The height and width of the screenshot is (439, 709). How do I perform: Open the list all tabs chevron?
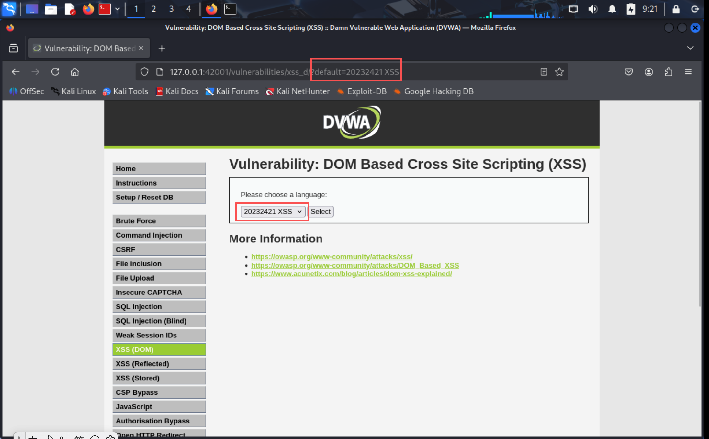click(x=690, y=48)
